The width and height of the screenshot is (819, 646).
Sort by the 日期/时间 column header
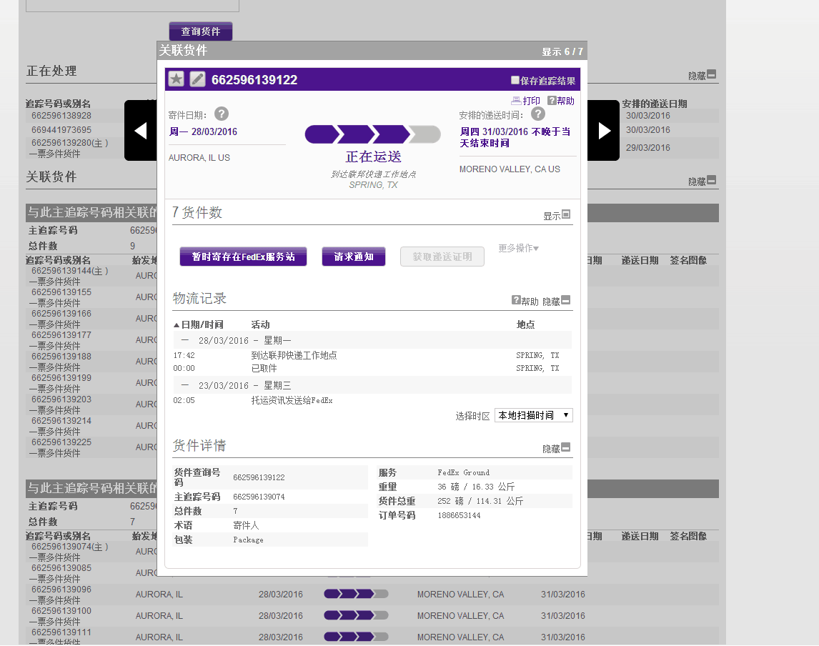click(x=199, y=324)
